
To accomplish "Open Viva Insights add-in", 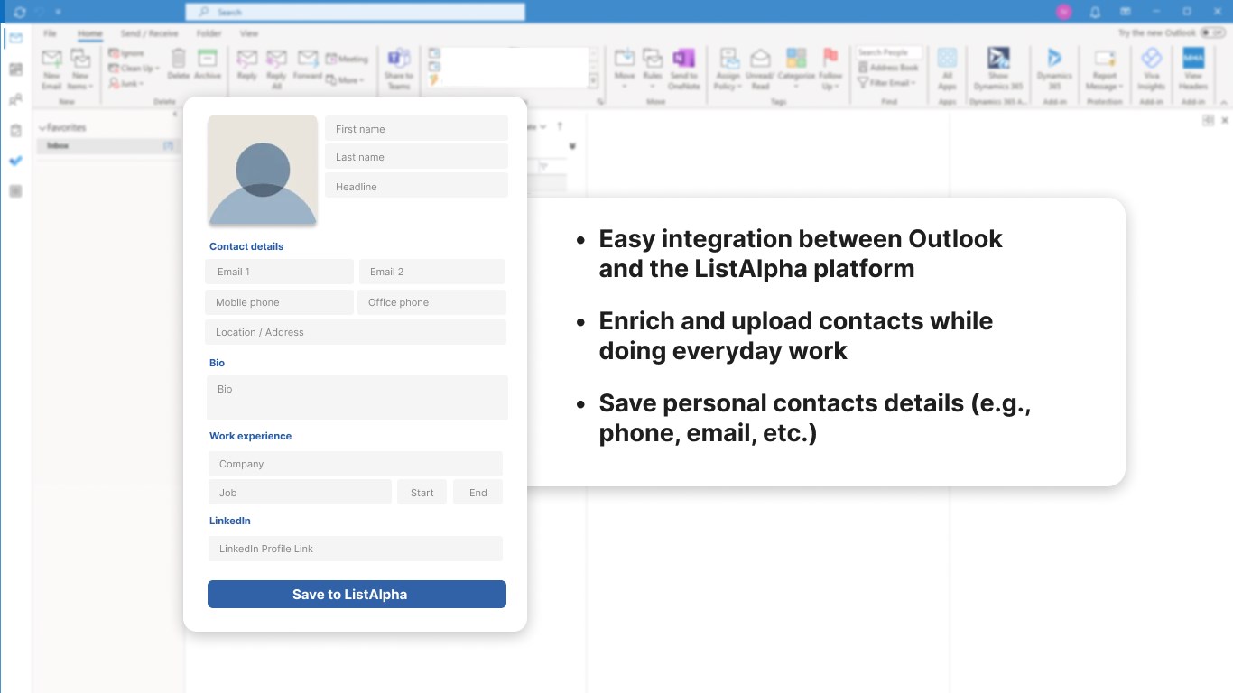I will (x=1152, y=69).
